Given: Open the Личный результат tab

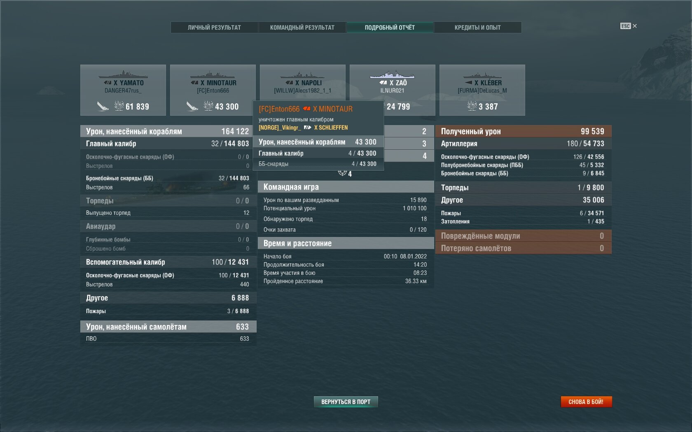Looking at the screenshot, I should [214, 28].
